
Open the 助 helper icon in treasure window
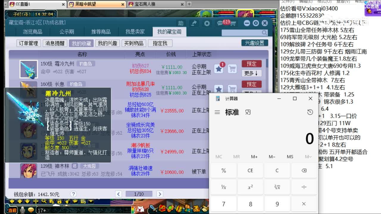tap(181, 23)
